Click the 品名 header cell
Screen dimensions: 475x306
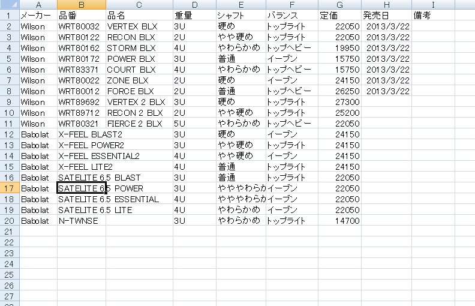tap(139, 15)
